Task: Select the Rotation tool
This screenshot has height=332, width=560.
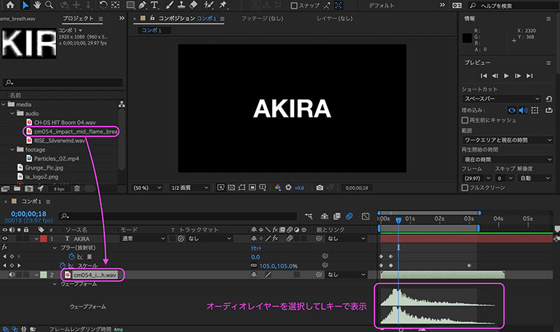Action: (x=103, y=5)
